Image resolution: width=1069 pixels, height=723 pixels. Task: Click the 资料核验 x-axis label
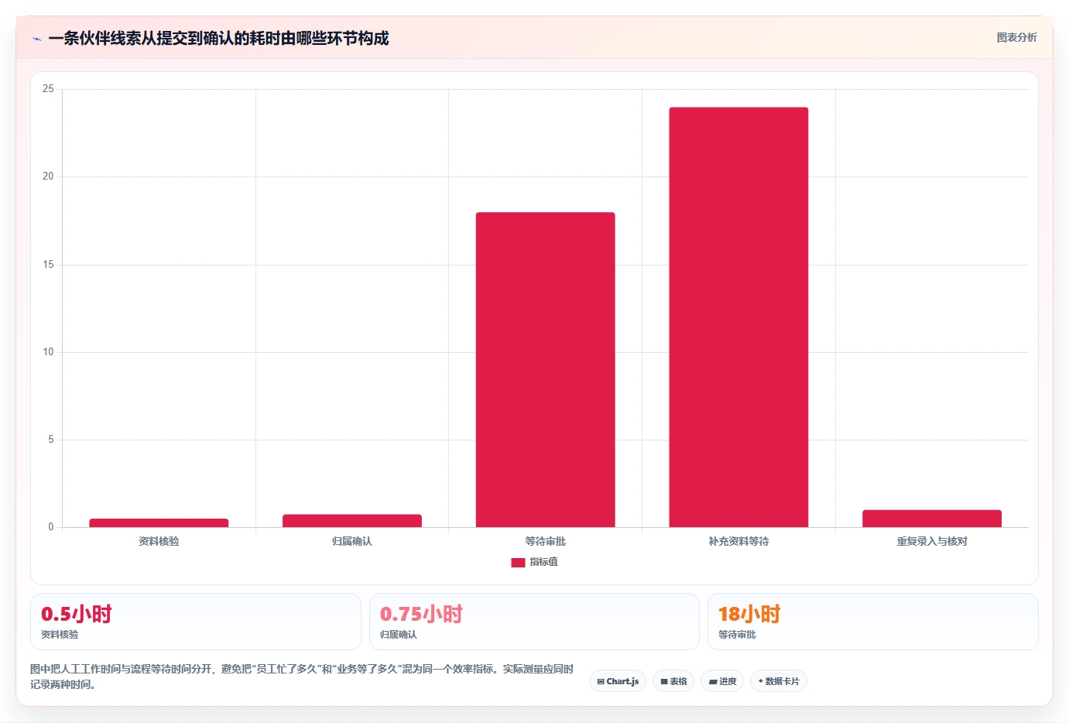click(x=159, y=541)
